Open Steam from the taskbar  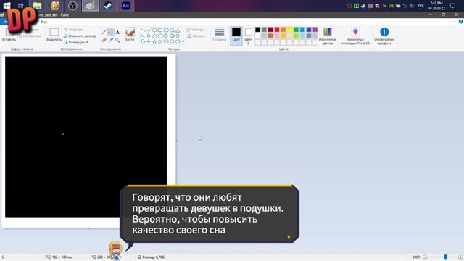tap(108, 6)
